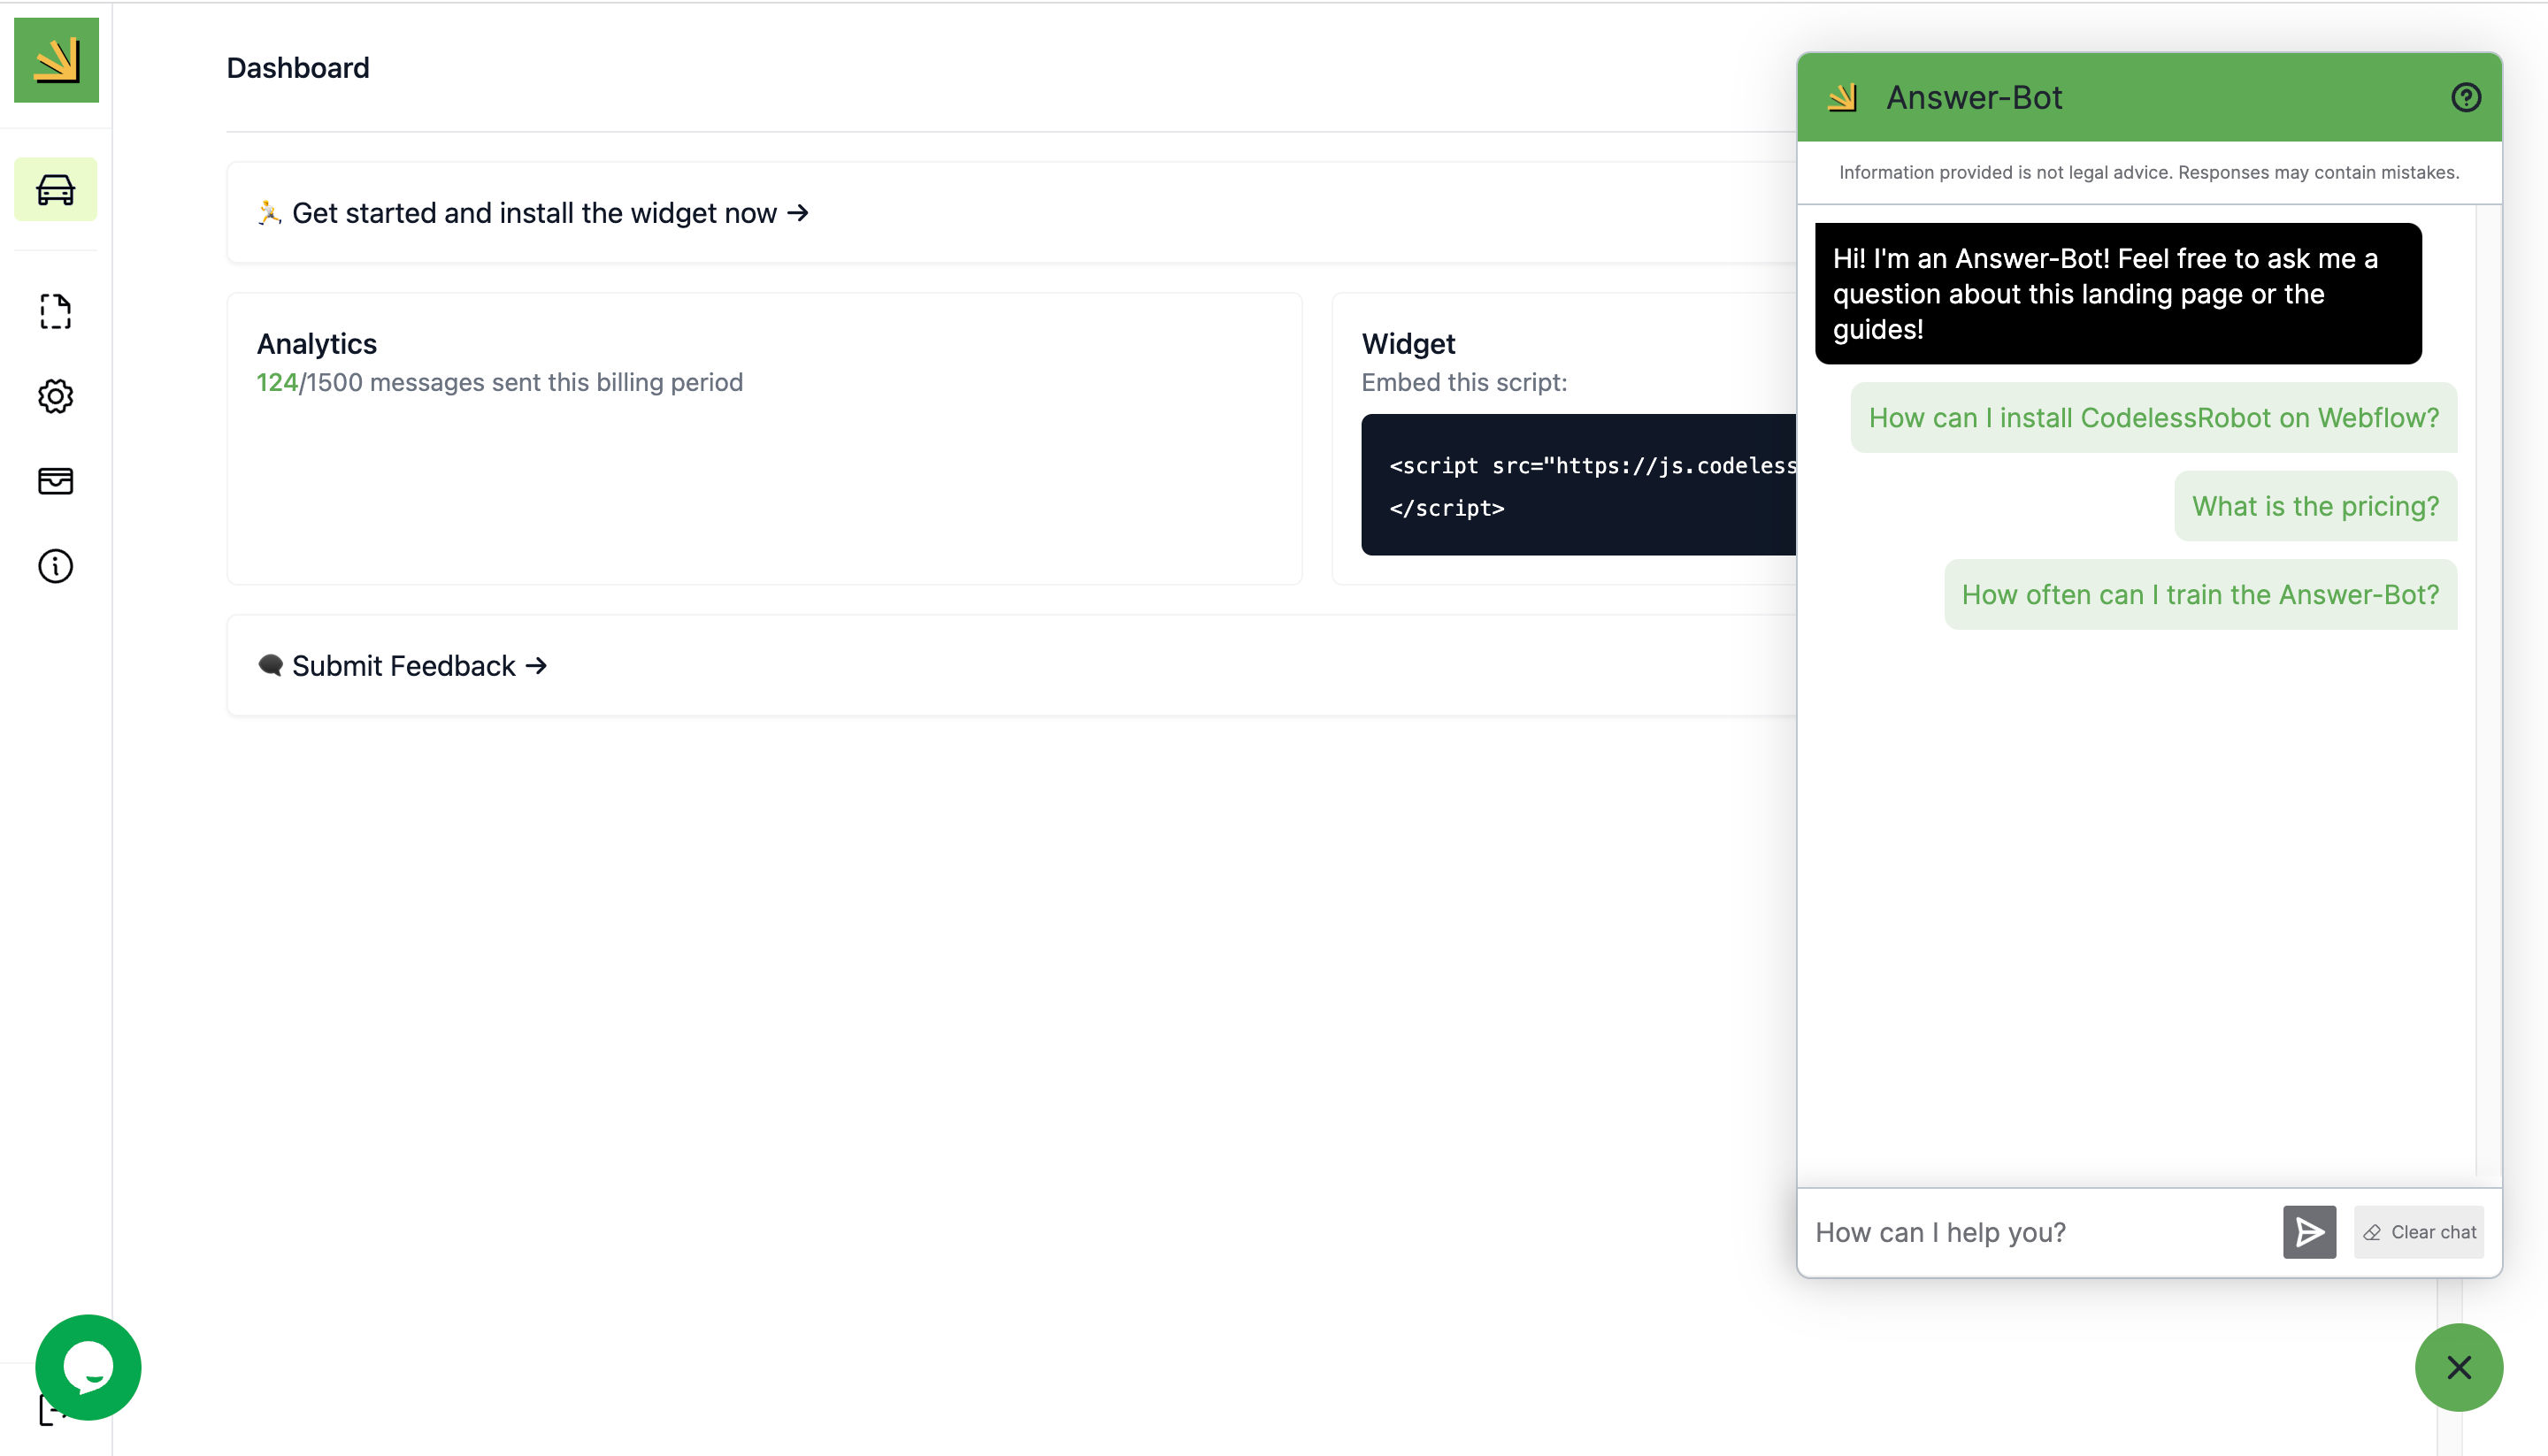This screenshot has height=1456, width=2548.
Task: Select 'What is the pricing?' suggestion
Action: pyautogui.click(x=2316, y=506)
